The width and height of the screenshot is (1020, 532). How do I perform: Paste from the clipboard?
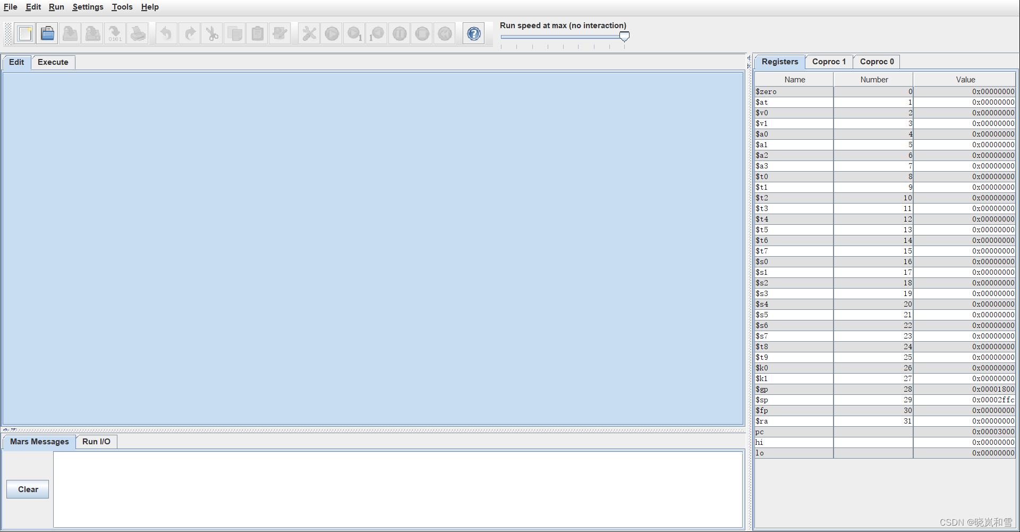pyautogui.click(x=257, y=33)
